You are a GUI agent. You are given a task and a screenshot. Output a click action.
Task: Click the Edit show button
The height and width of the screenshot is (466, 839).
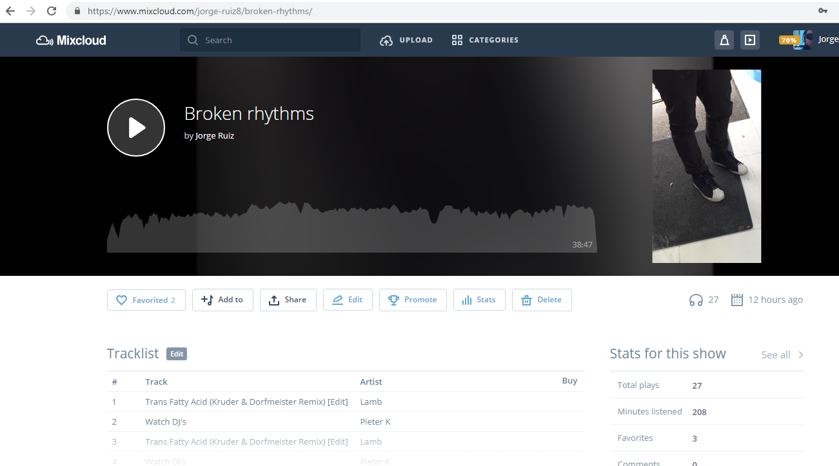click(348, 300)
